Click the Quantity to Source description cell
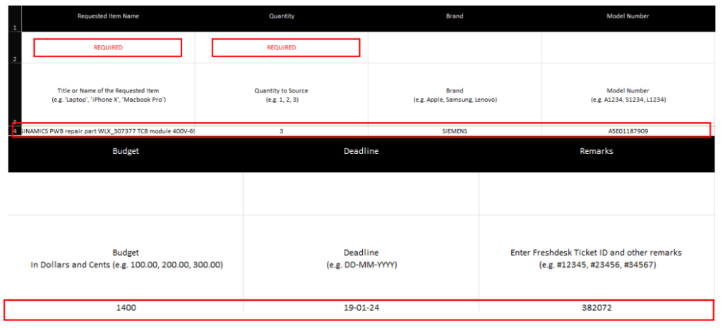Screen dimensions: 723x329 tap(281, 95)
